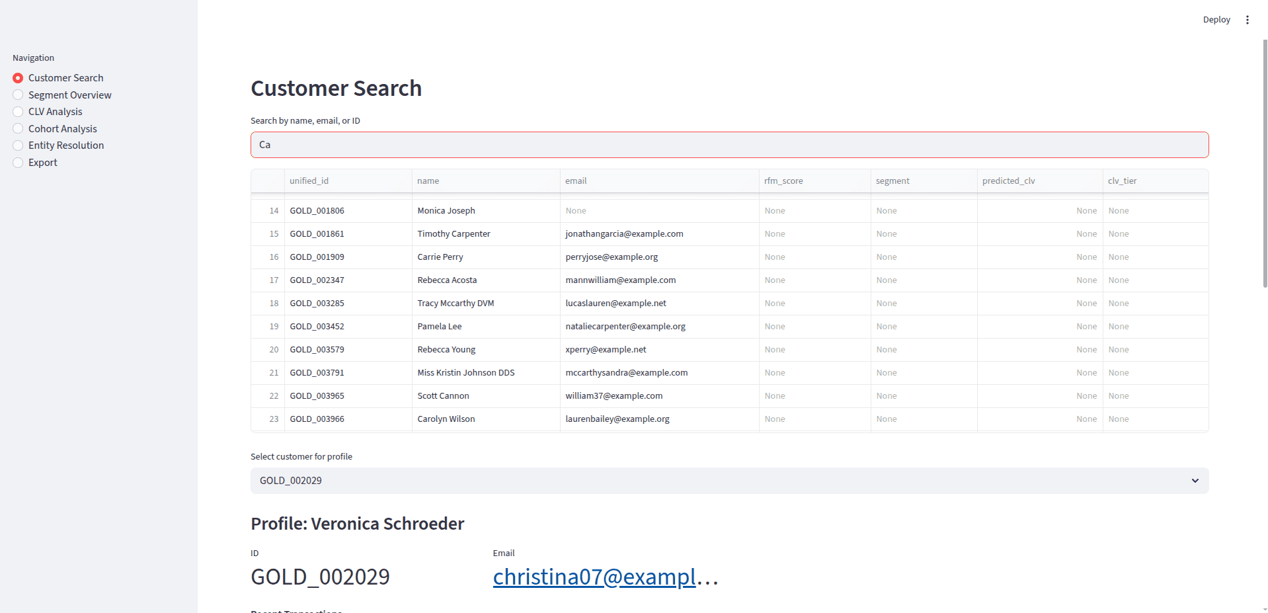Select CLV Analysis in the sidebar
This screenshot has width=1268, height=613.
(x=55, y=111)
